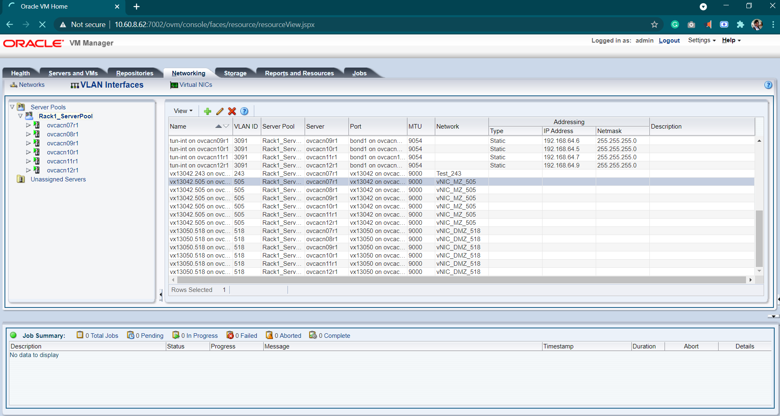Click server icon beside ovcacn09r1
780x416 pixels.
[x=37, y=143]
